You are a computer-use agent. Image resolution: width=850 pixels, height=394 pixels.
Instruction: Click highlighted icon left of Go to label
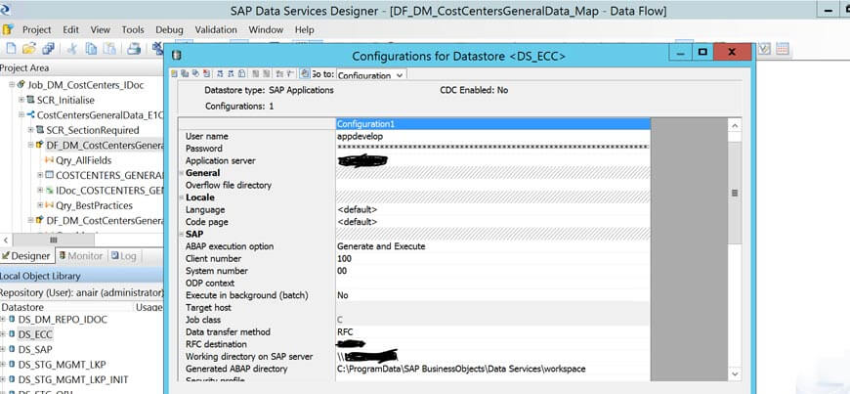tap(305, 73)
